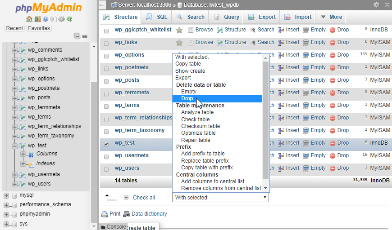Click the navigation panel scrollbar thumb

click(94, 152)
